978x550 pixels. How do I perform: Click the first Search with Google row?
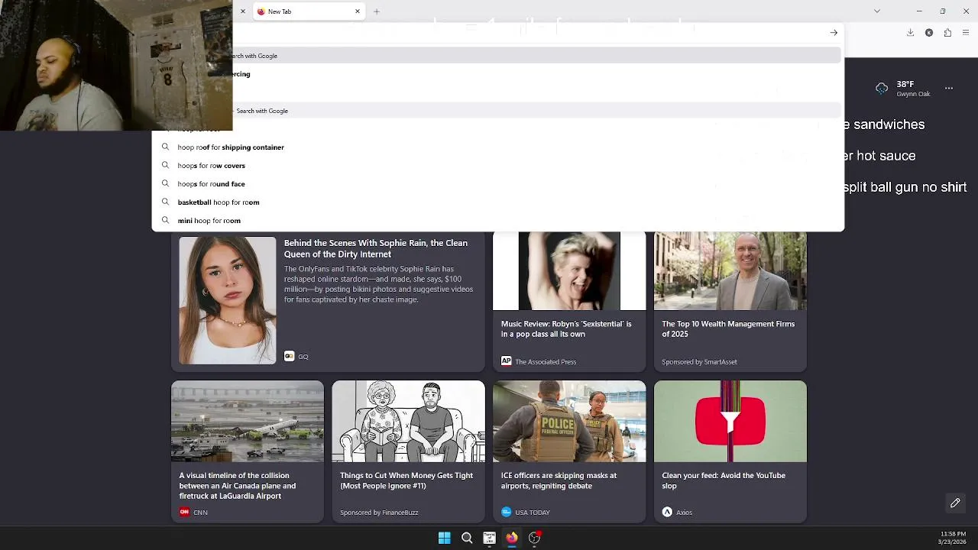tap(536, 56)
